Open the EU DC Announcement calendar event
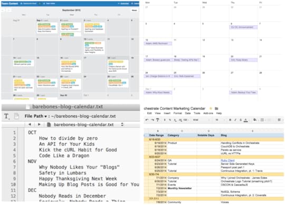 tap(243, 27)
